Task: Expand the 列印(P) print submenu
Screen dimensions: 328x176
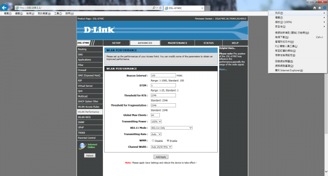Action: coord(297,13)
